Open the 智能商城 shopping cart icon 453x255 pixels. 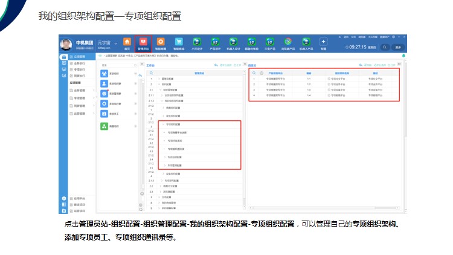[x=161, y=43]
